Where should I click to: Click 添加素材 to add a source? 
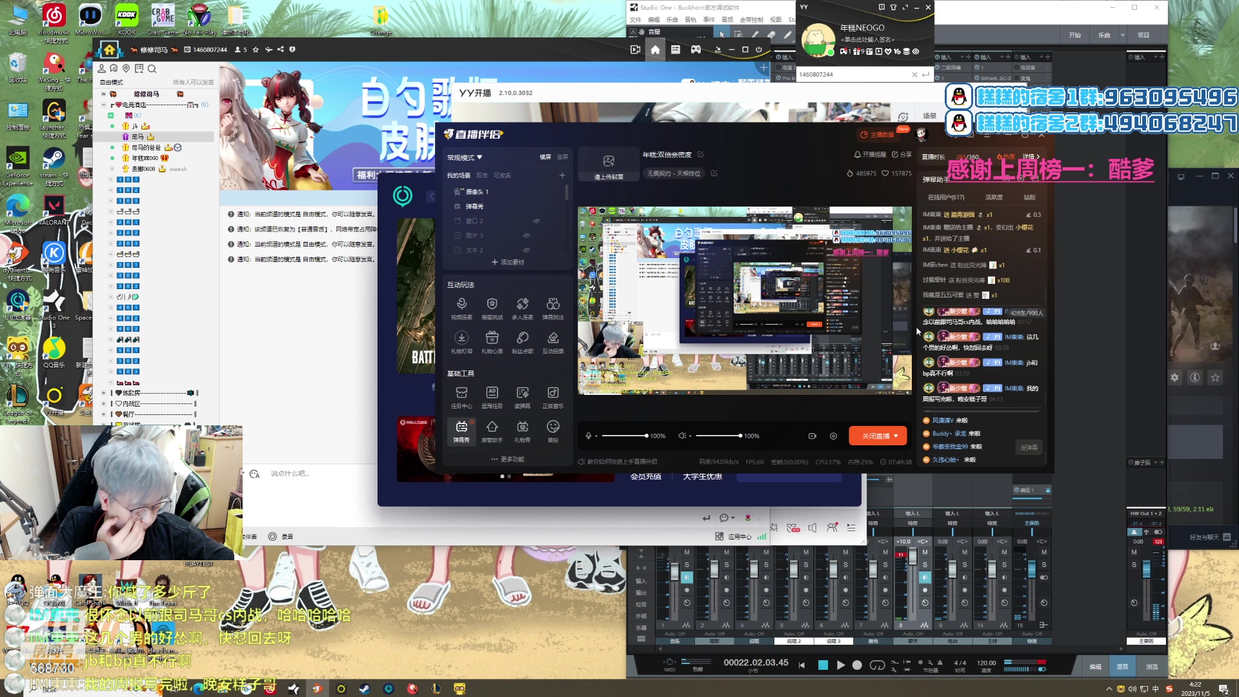[x=508, y=263]
